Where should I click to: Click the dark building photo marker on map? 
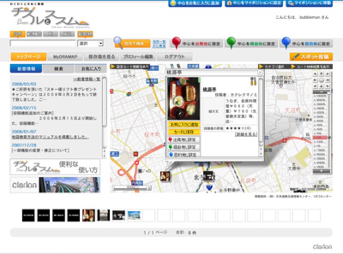pyautogui.click(x=209, y=176)
